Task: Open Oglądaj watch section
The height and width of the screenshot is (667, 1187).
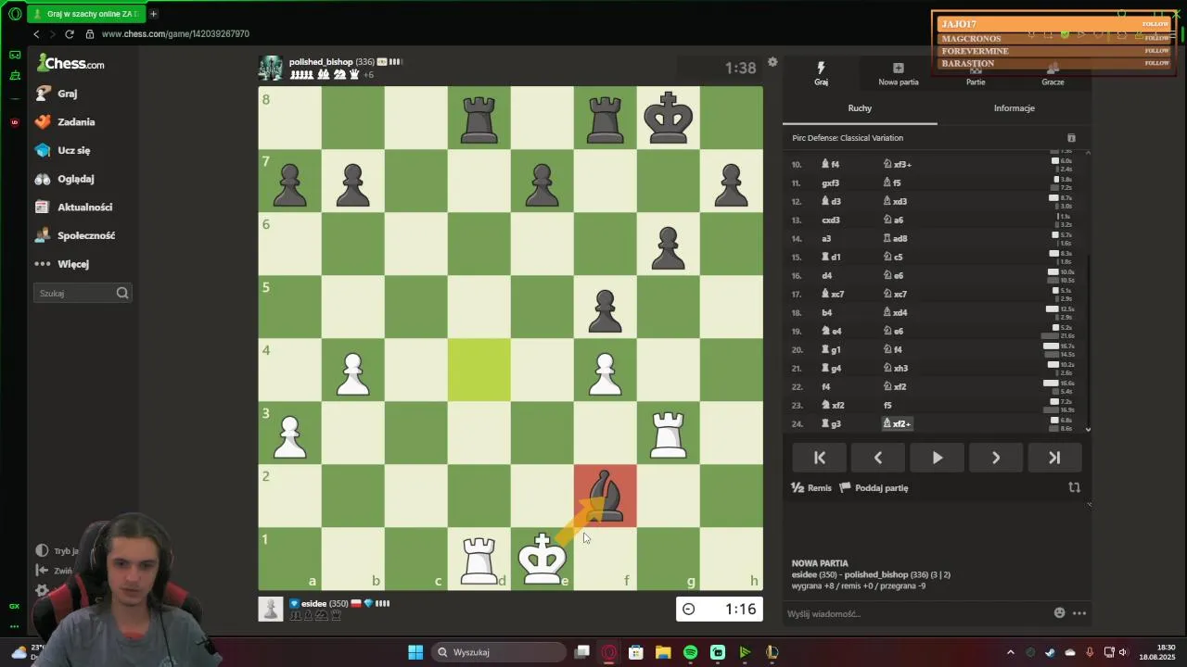Action: tap(64, 179)
